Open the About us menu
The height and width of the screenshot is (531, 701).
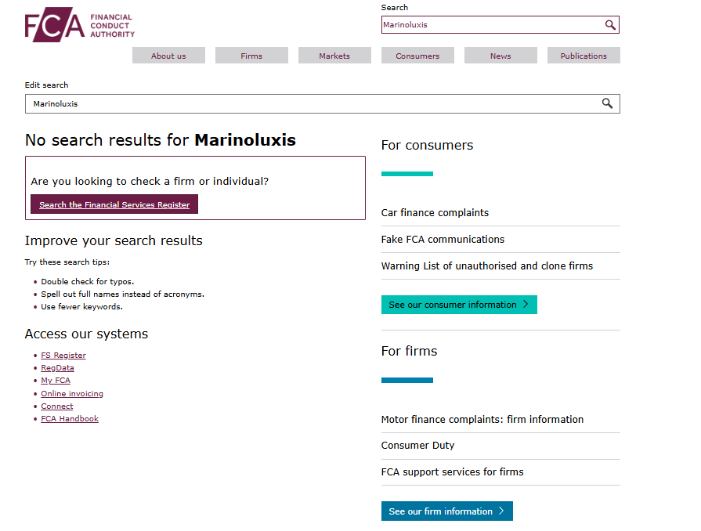[x=168, y=56]
